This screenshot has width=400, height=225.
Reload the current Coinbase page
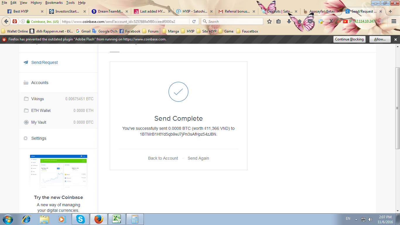pos(194,21)
